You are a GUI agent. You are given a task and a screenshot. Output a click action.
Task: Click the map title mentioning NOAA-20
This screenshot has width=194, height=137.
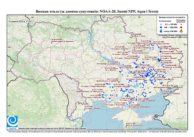[x=97, y=12]
